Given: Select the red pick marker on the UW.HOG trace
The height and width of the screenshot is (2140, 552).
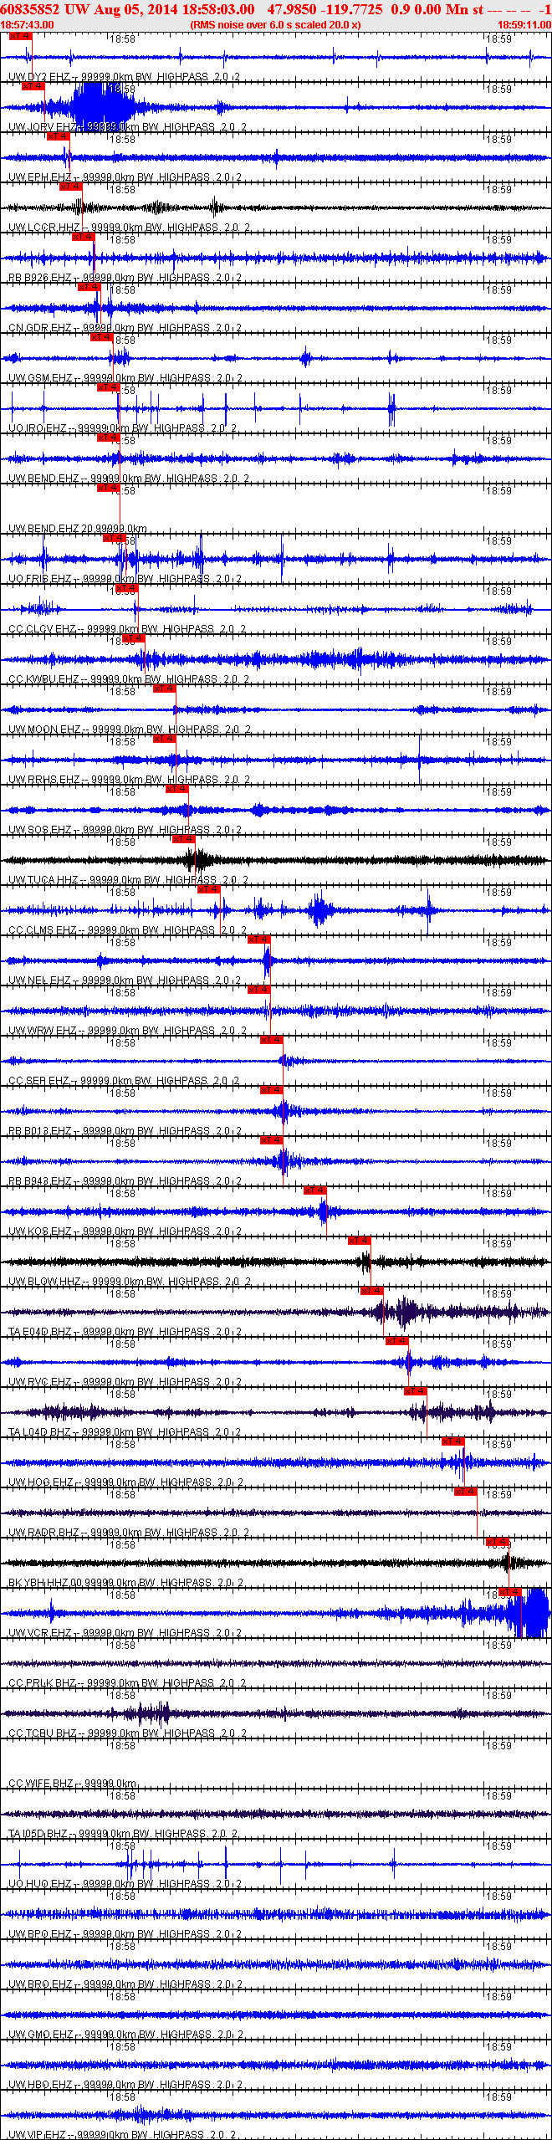Looking at the screenshot, I should coord(452,1441).
